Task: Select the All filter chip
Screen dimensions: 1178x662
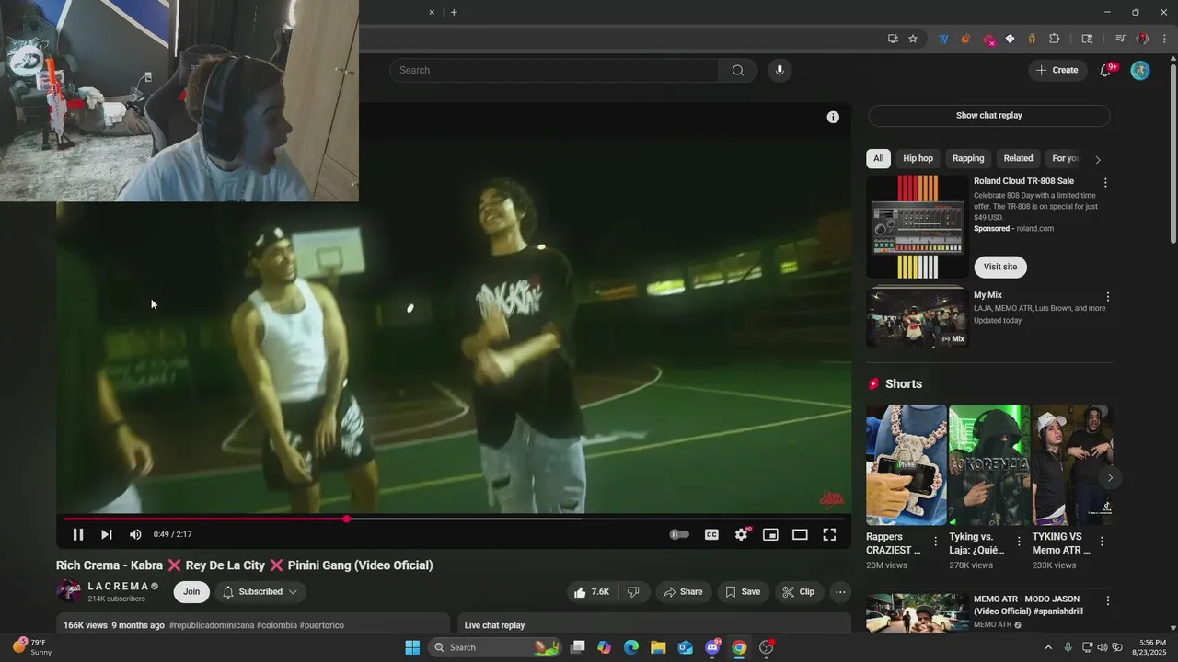Action: (878, 158)
